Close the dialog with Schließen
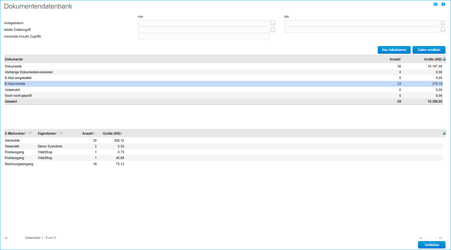This screenshot has width=451, height=250. click(x=432, y=245)
